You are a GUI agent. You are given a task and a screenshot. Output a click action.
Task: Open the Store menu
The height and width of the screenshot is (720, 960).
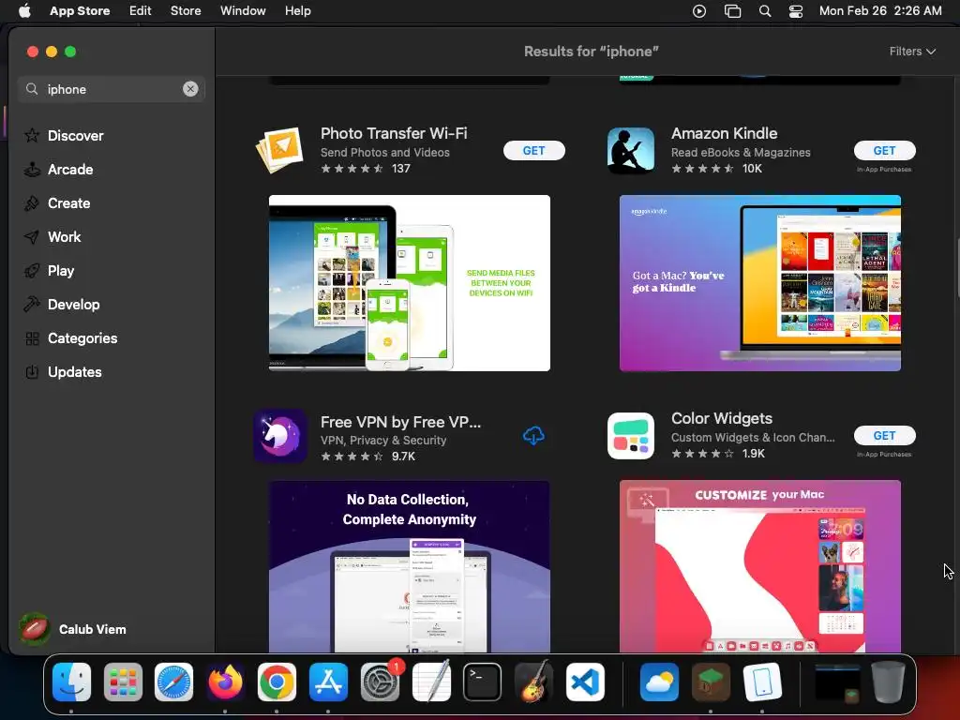(x=186, y=10)
